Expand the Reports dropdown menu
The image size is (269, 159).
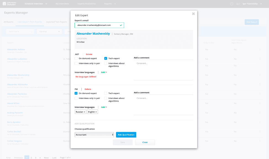(110, 4)
